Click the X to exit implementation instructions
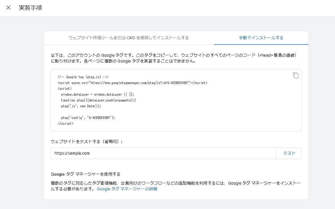This screenshot has width=335, height=209. pos(8,8)
